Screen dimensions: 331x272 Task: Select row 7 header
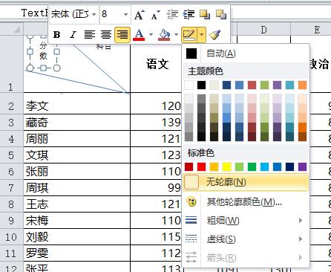tap(11, 188)
